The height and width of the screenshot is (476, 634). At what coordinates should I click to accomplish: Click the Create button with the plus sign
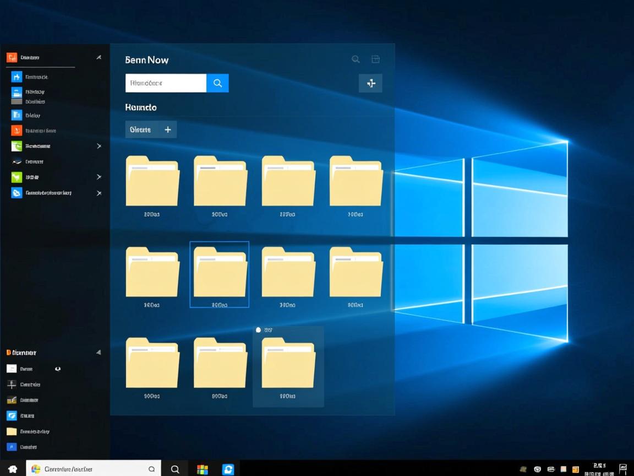(151, 129)
